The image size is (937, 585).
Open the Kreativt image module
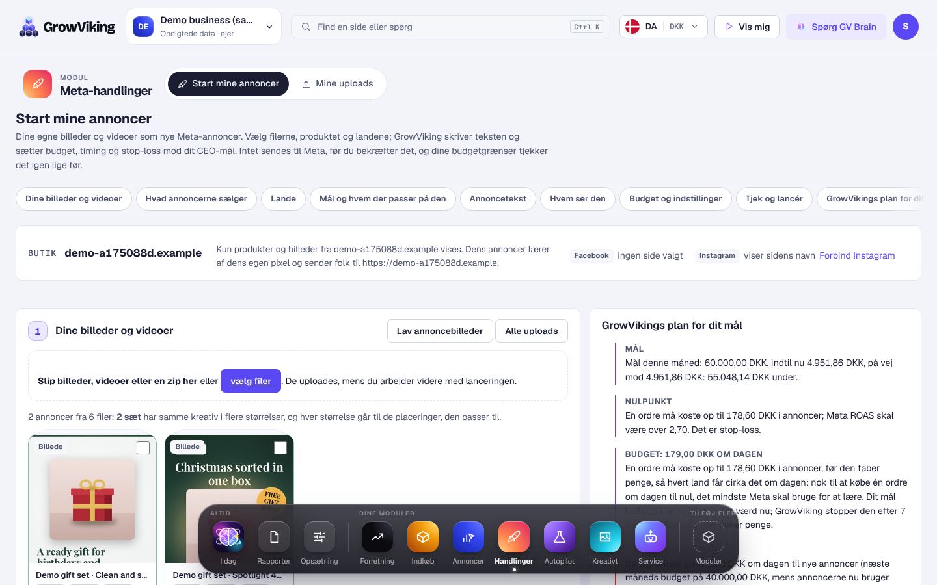[x=605, y=537]
